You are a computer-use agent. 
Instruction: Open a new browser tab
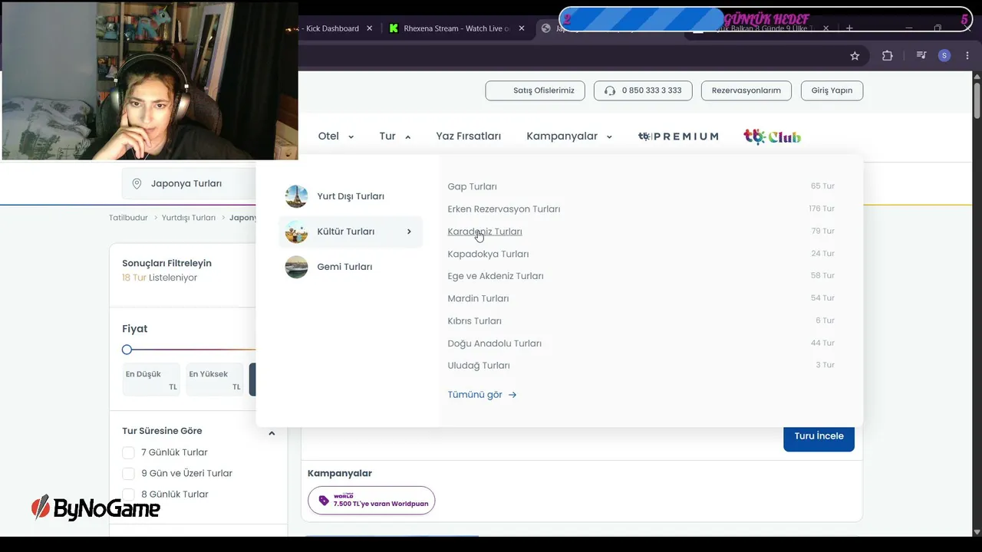click(849, 28)
